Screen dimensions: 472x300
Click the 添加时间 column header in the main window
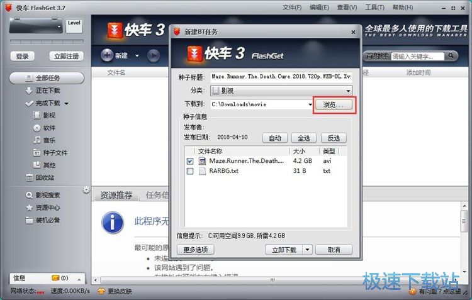(419, 72)
